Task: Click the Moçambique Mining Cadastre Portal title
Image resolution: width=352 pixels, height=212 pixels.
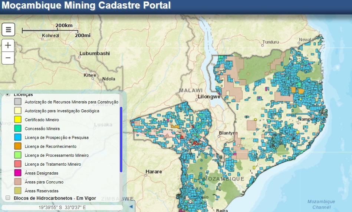Action: tap(86, 6)
